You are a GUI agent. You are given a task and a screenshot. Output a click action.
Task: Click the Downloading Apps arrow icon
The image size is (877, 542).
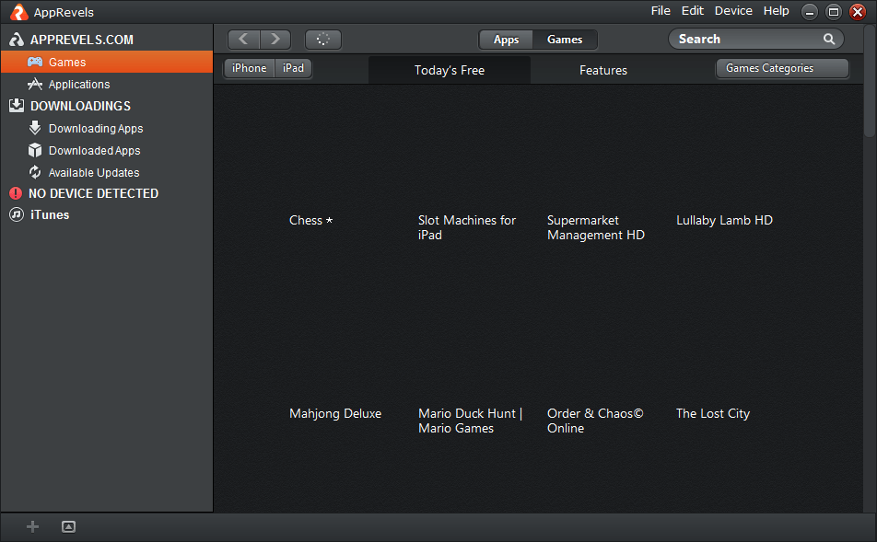(x=35, y=128)
